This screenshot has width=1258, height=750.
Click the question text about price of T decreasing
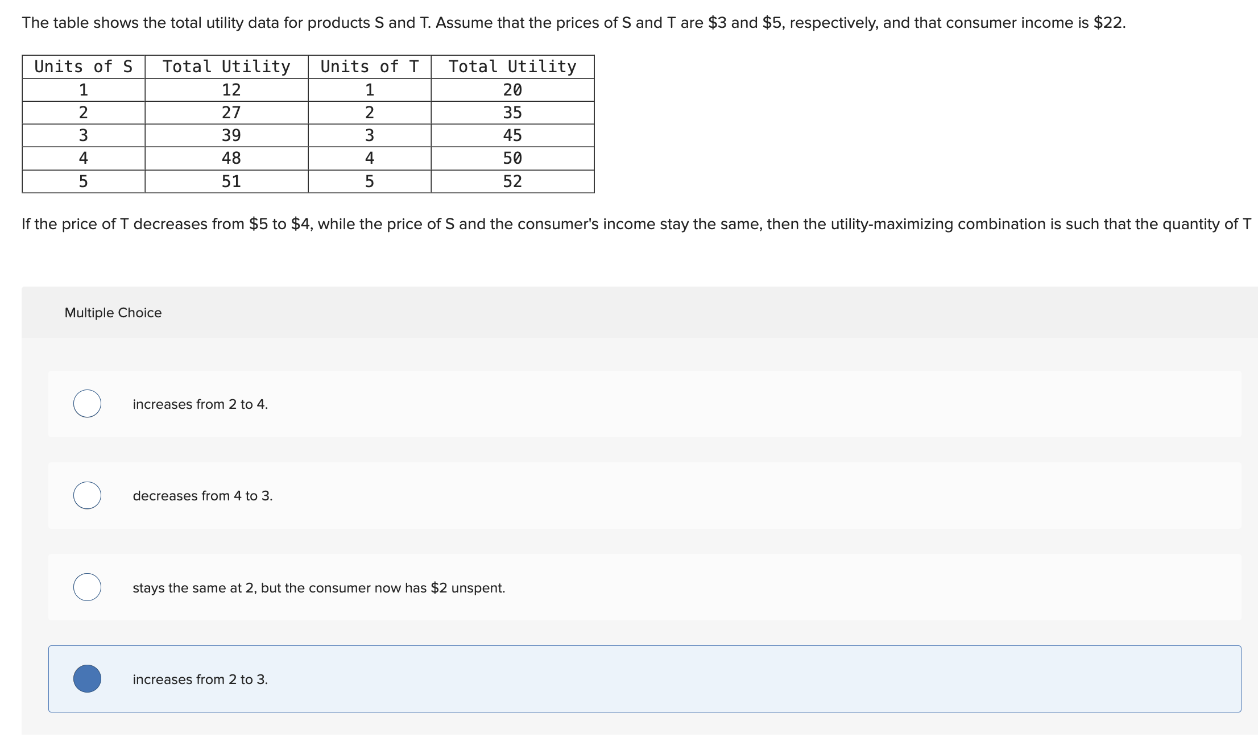point(626,223)
